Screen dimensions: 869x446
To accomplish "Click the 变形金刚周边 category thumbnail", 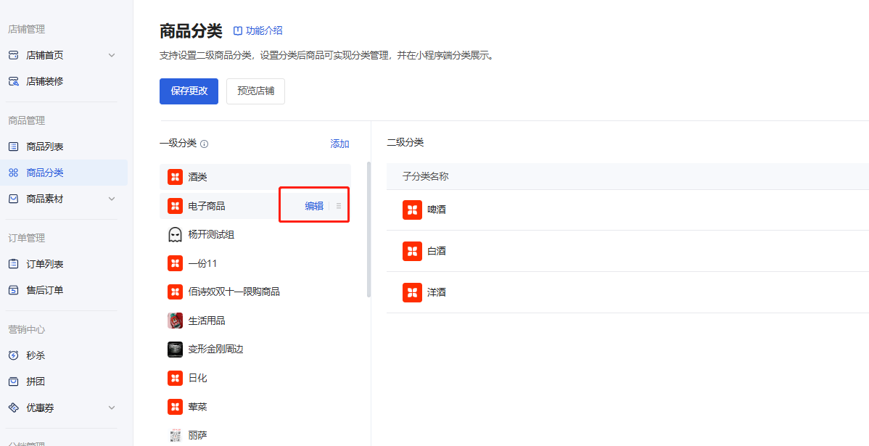I will [175, 349].
